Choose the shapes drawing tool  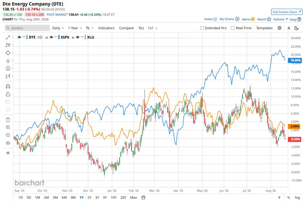point(8,53)
